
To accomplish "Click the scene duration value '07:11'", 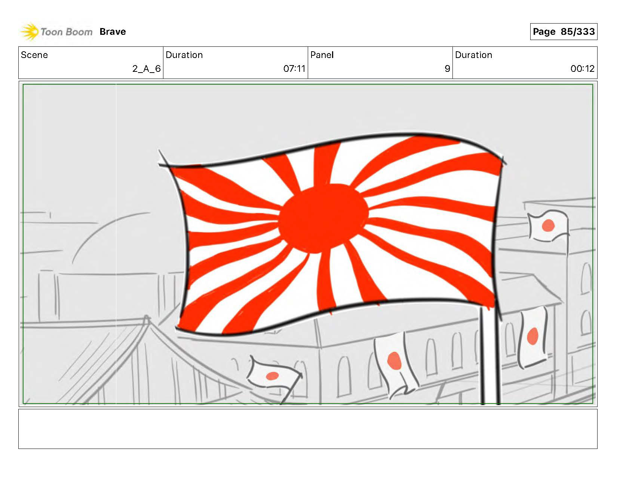I will [x=294, y=69].
